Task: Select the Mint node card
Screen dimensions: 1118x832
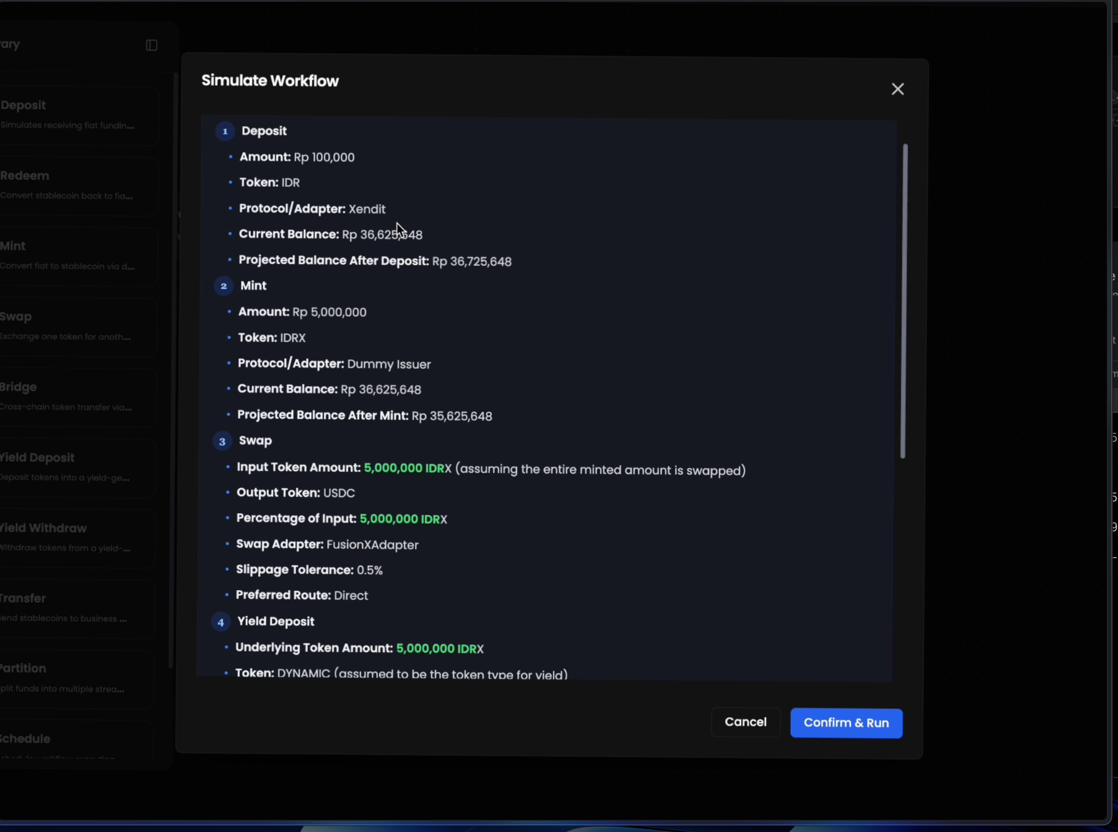Action: coord(76,256)
